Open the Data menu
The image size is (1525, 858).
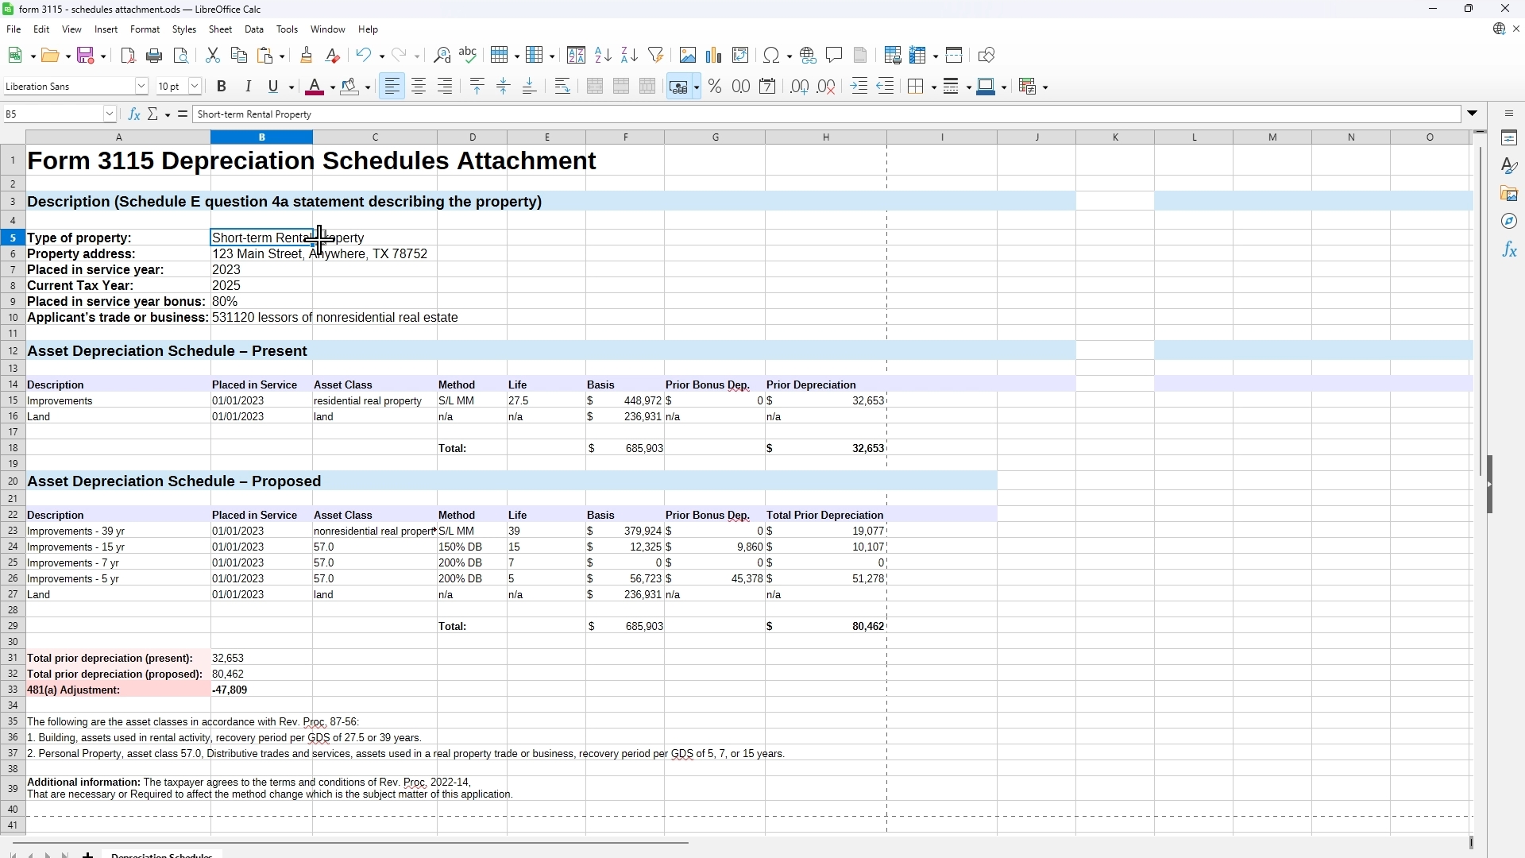coord(254,29)
